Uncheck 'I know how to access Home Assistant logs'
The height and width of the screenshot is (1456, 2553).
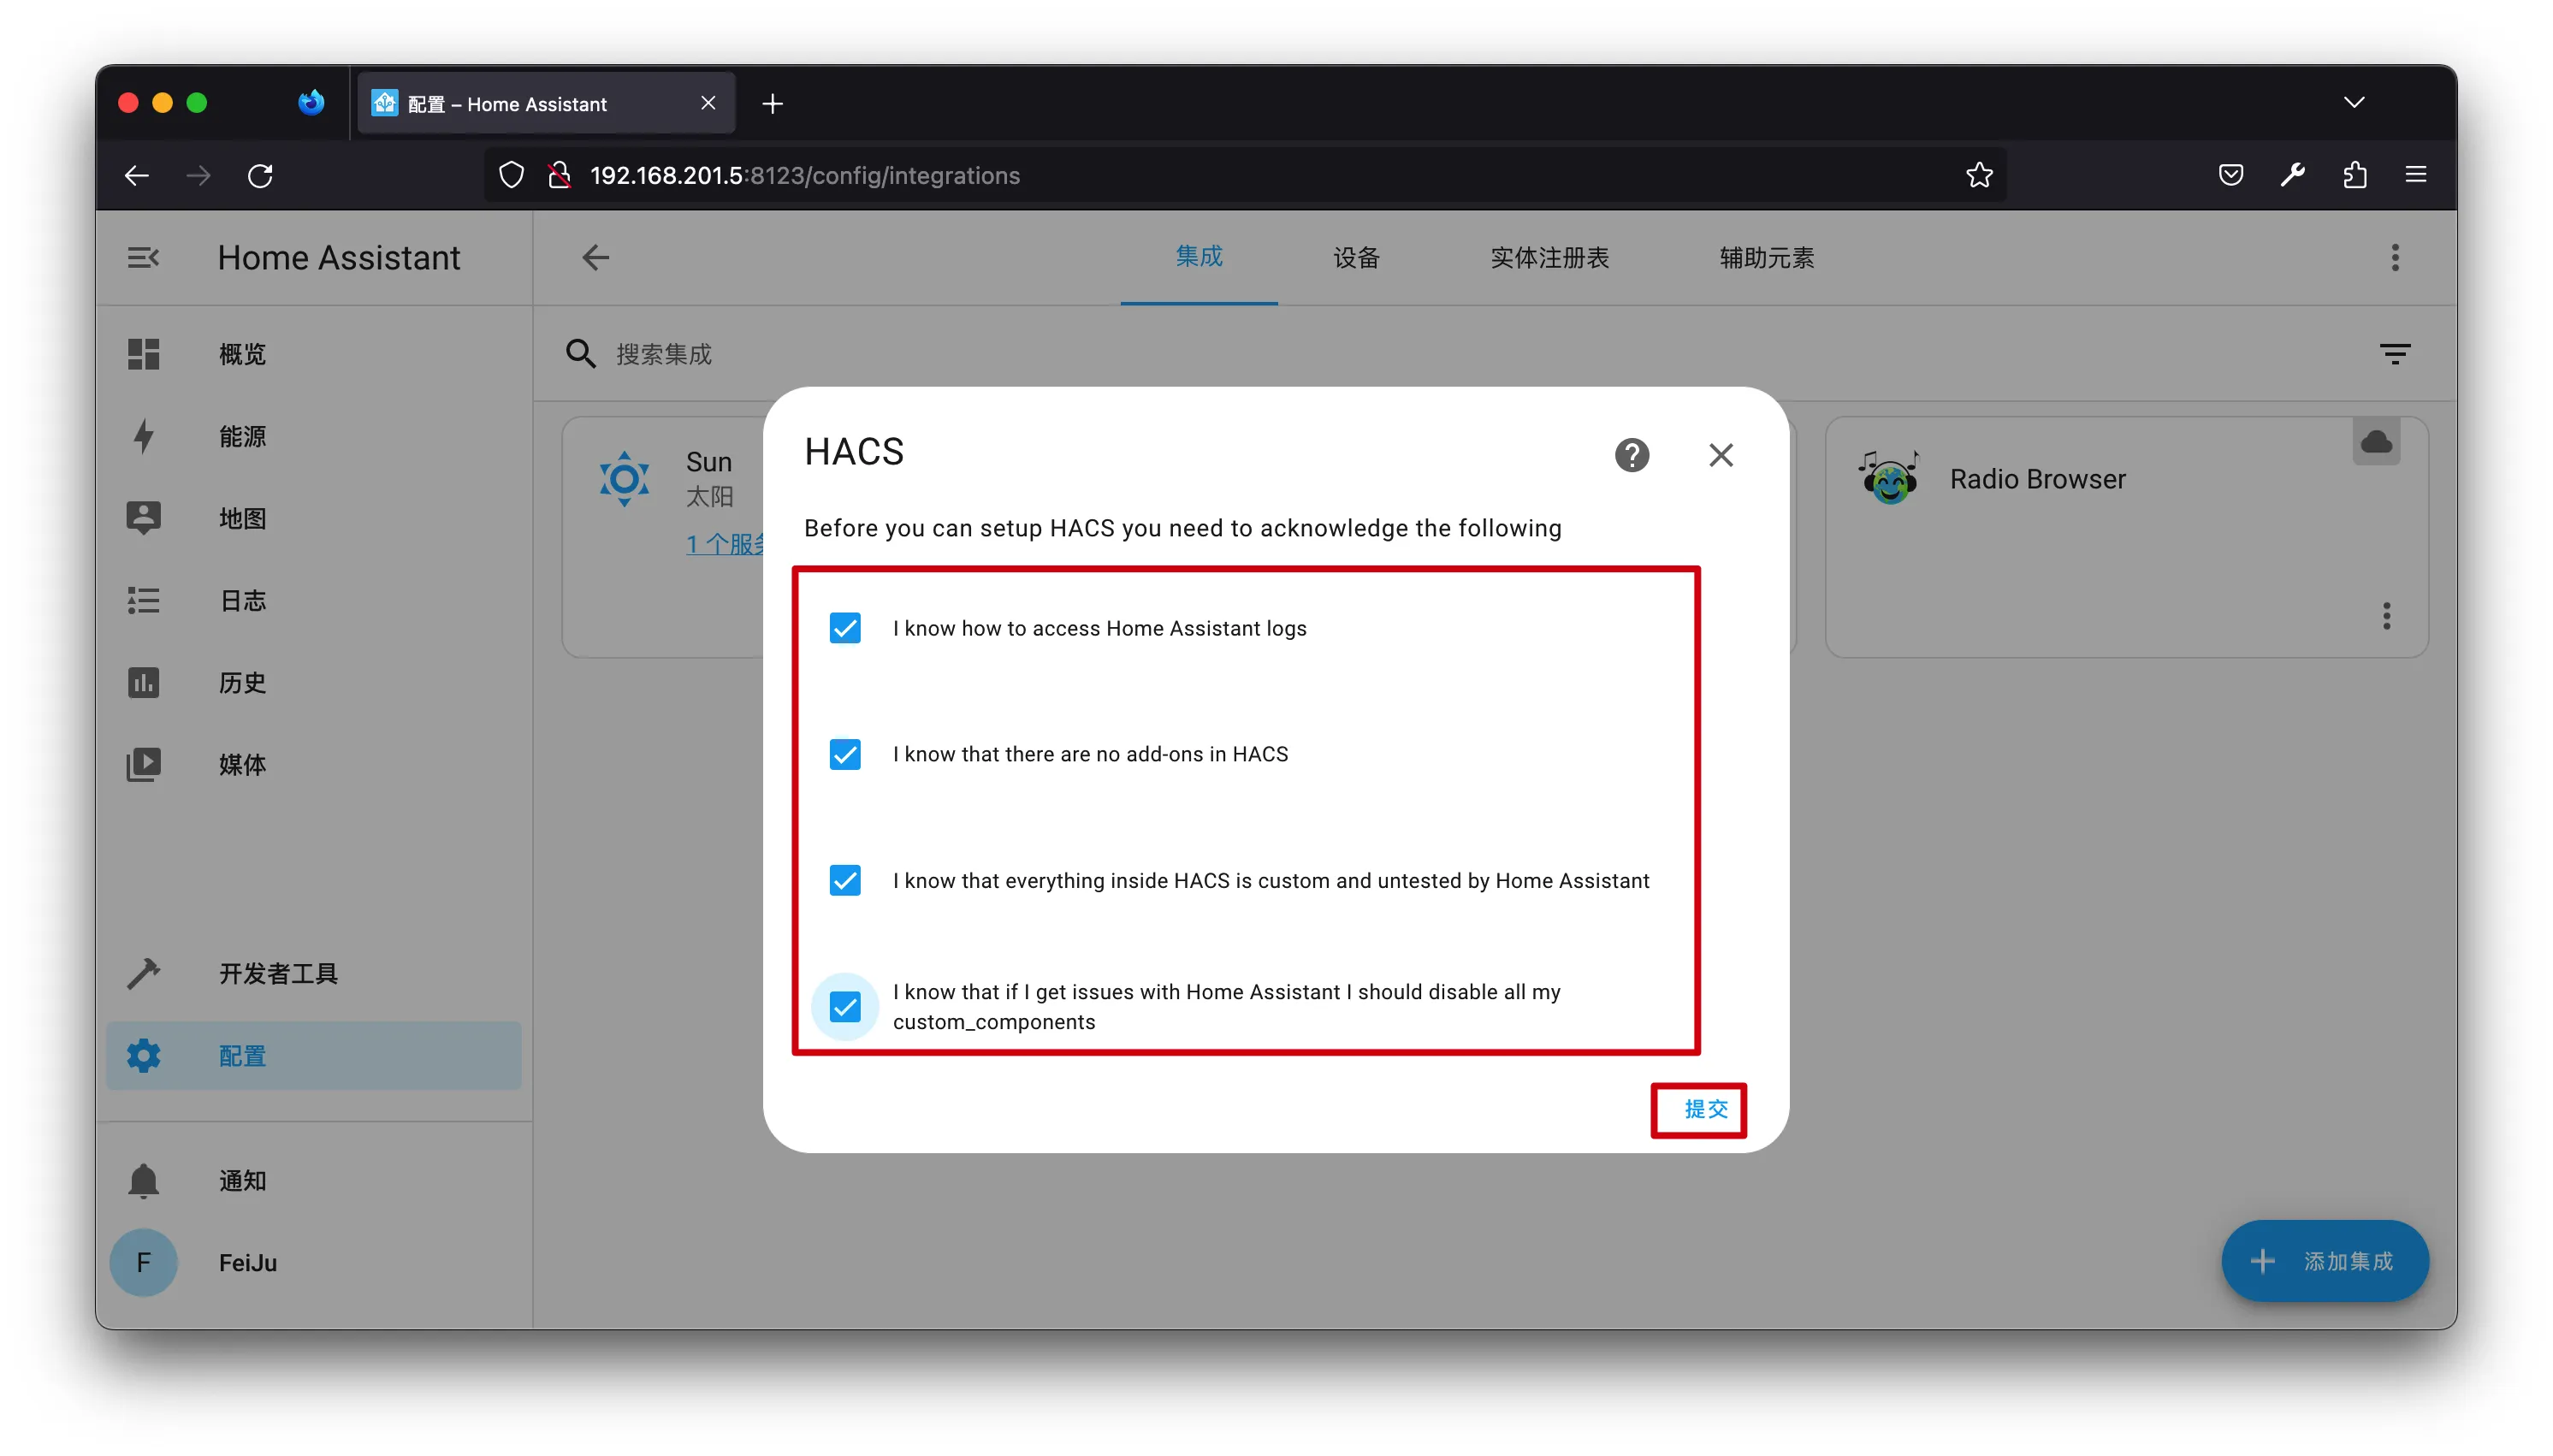[845, 628]
